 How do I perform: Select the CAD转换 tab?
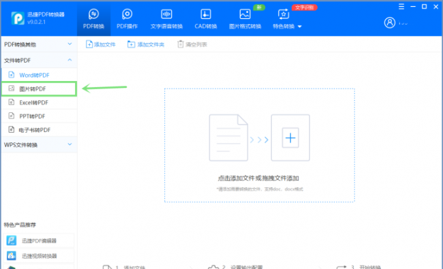[206, 19]
